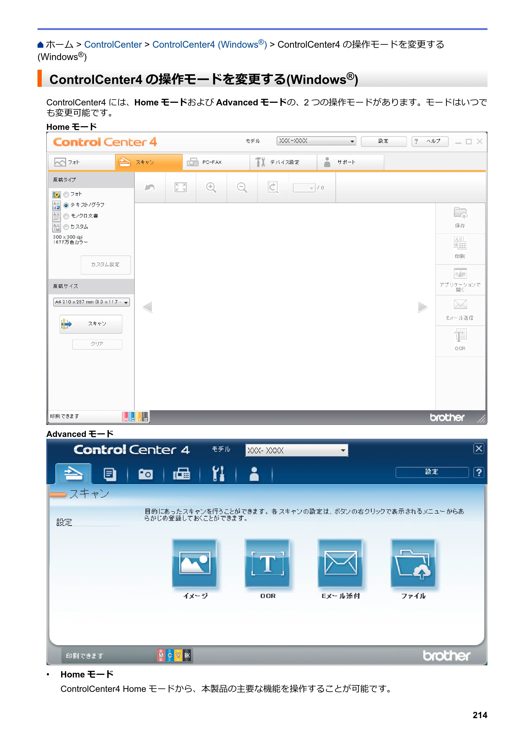Click the MCY BK ink level indicator in Home mode
Screen dimensions: 525x742
click(135, 417)
